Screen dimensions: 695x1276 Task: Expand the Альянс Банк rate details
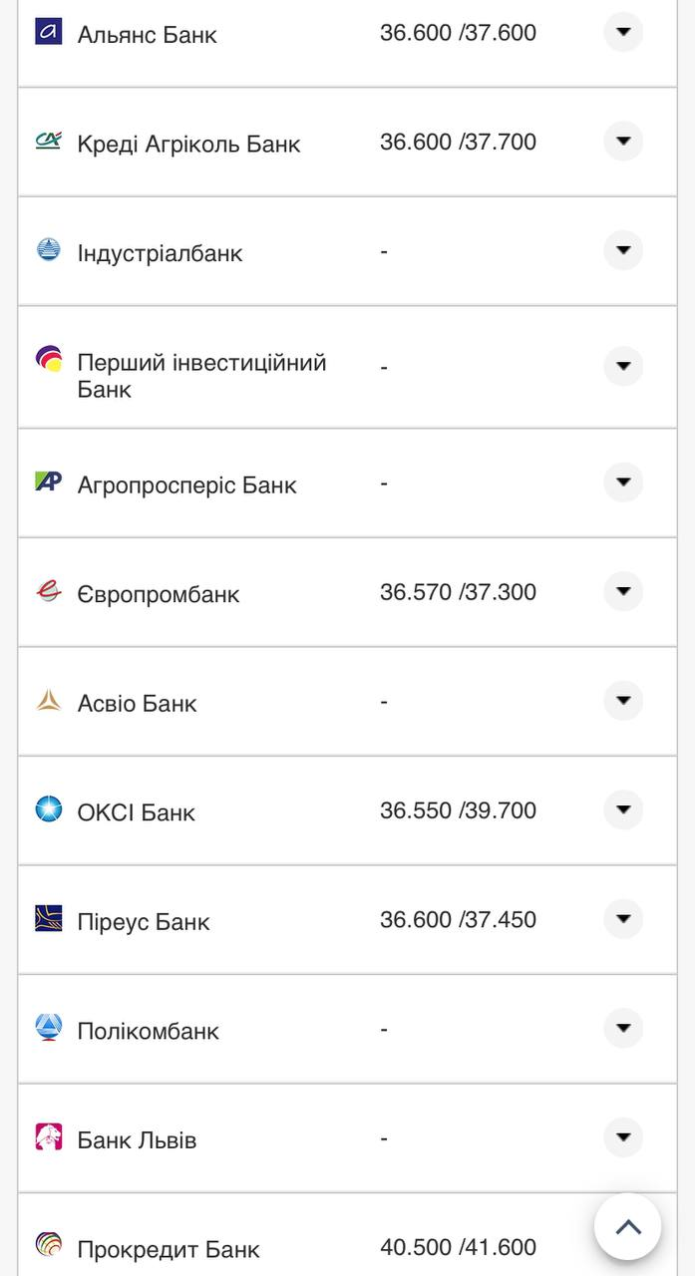(x=622, y=31)
